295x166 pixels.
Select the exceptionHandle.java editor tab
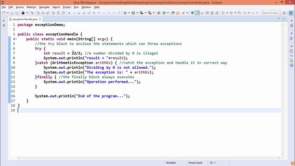coord(25,19)
